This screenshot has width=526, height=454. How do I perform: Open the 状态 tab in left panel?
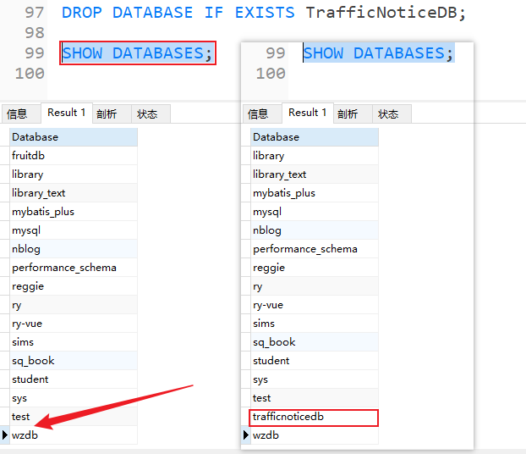151,113
